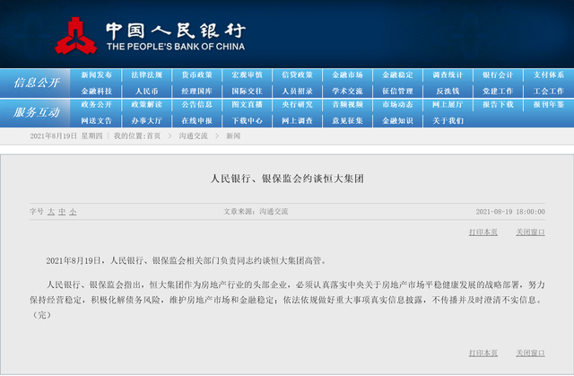Open the 政务公开 navigation item
This screenshot has width=574, height=376.
coord(96,105)
